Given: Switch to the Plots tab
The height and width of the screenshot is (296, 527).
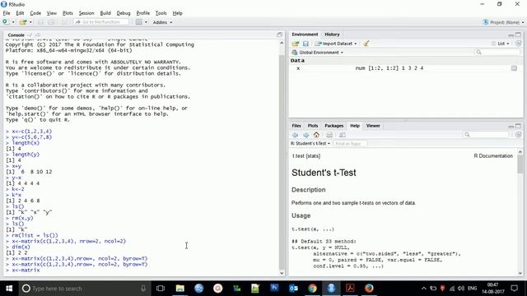Looking at the screenshot, I should point(313,126).
